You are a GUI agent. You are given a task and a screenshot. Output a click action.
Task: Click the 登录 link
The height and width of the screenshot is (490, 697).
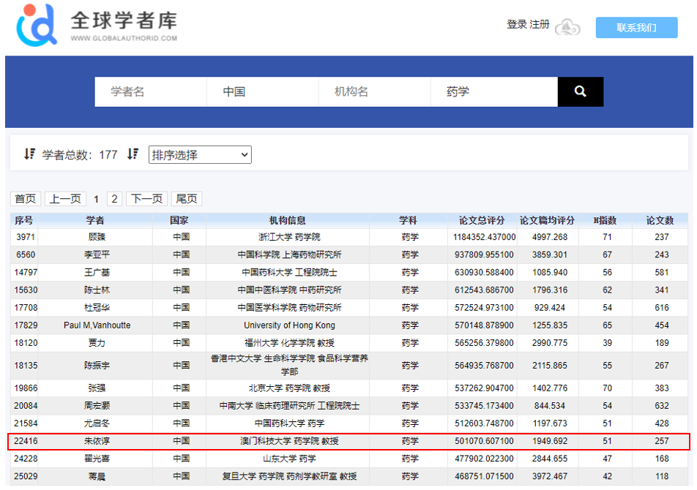pos(517,24)
